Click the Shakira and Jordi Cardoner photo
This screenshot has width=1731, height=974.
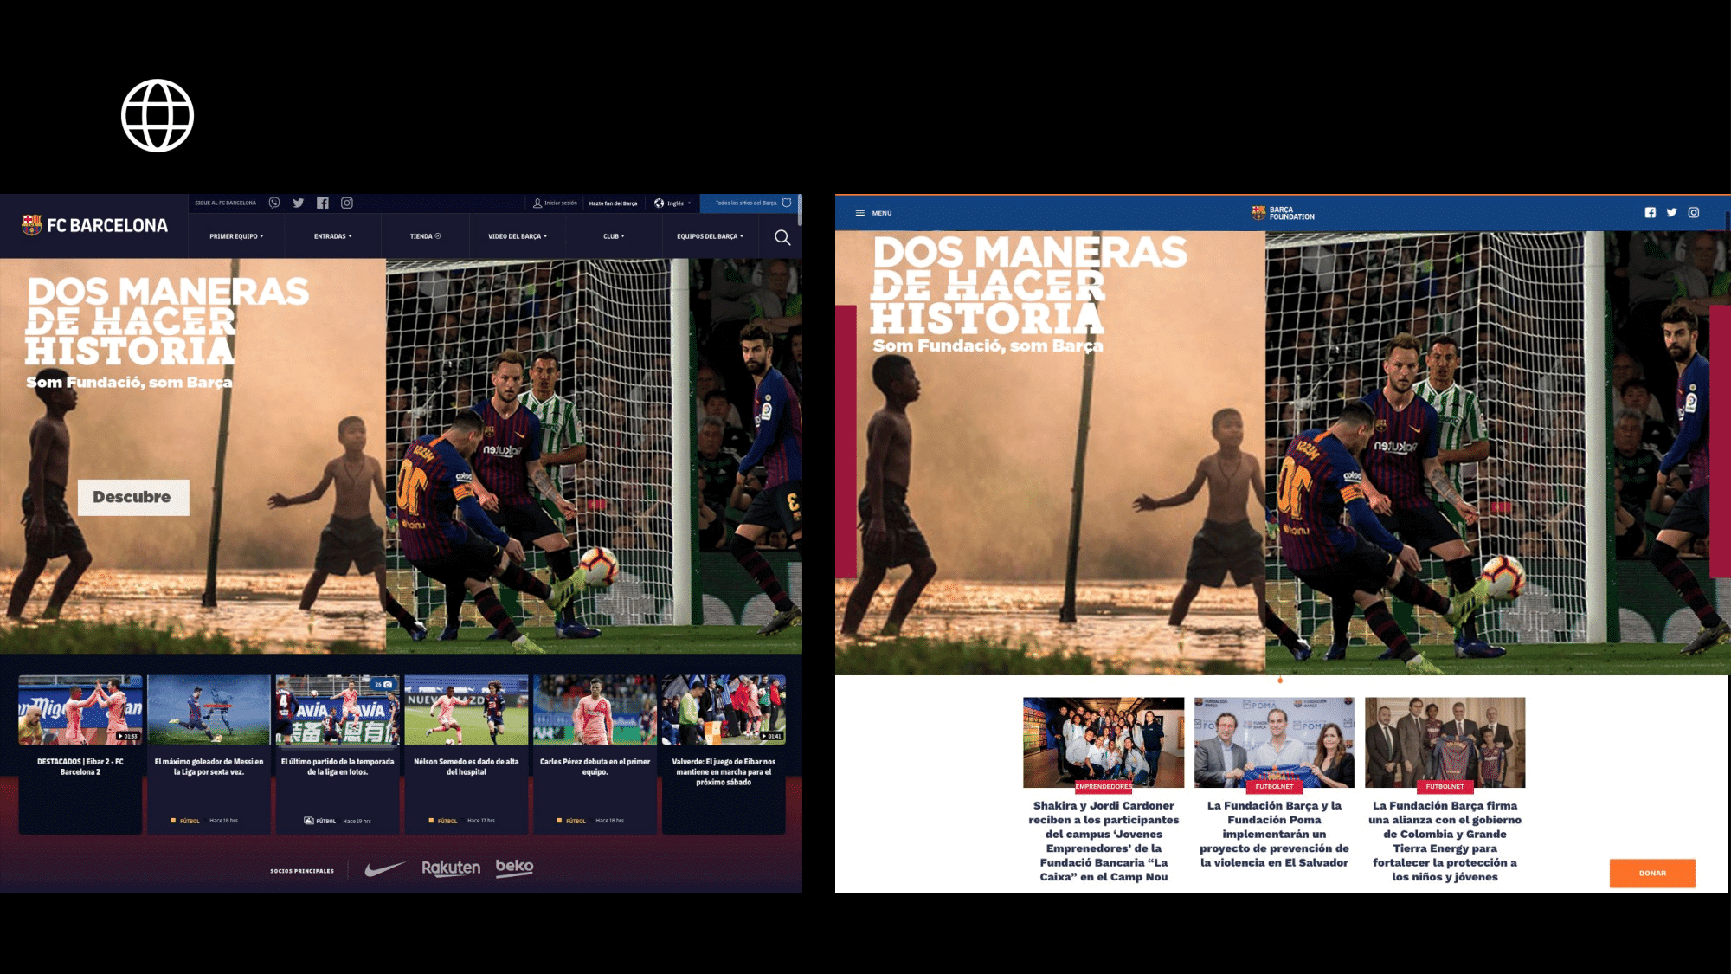[x=1104, y=742]
